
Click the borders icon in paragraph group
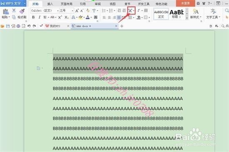[146, 17]
